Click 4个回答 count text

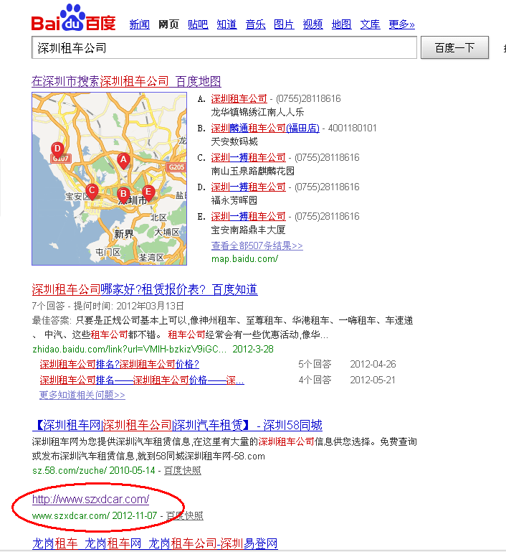point(315,380)
